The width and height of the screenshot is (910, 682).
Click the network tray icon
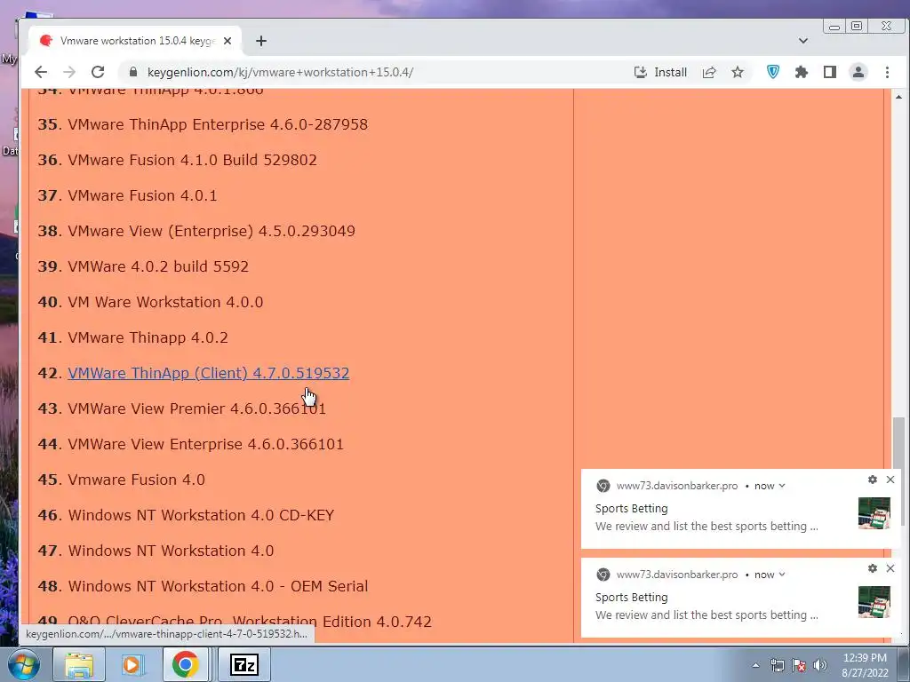pos(777,665)
